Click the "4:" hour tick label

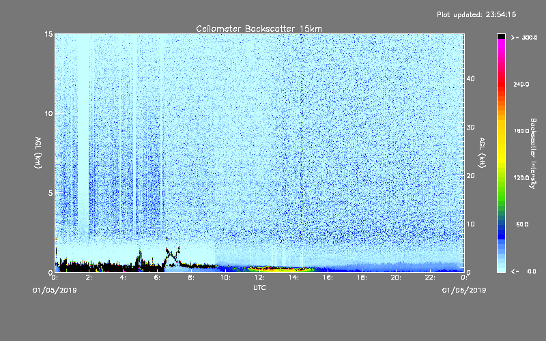click(x=123, y=278)
